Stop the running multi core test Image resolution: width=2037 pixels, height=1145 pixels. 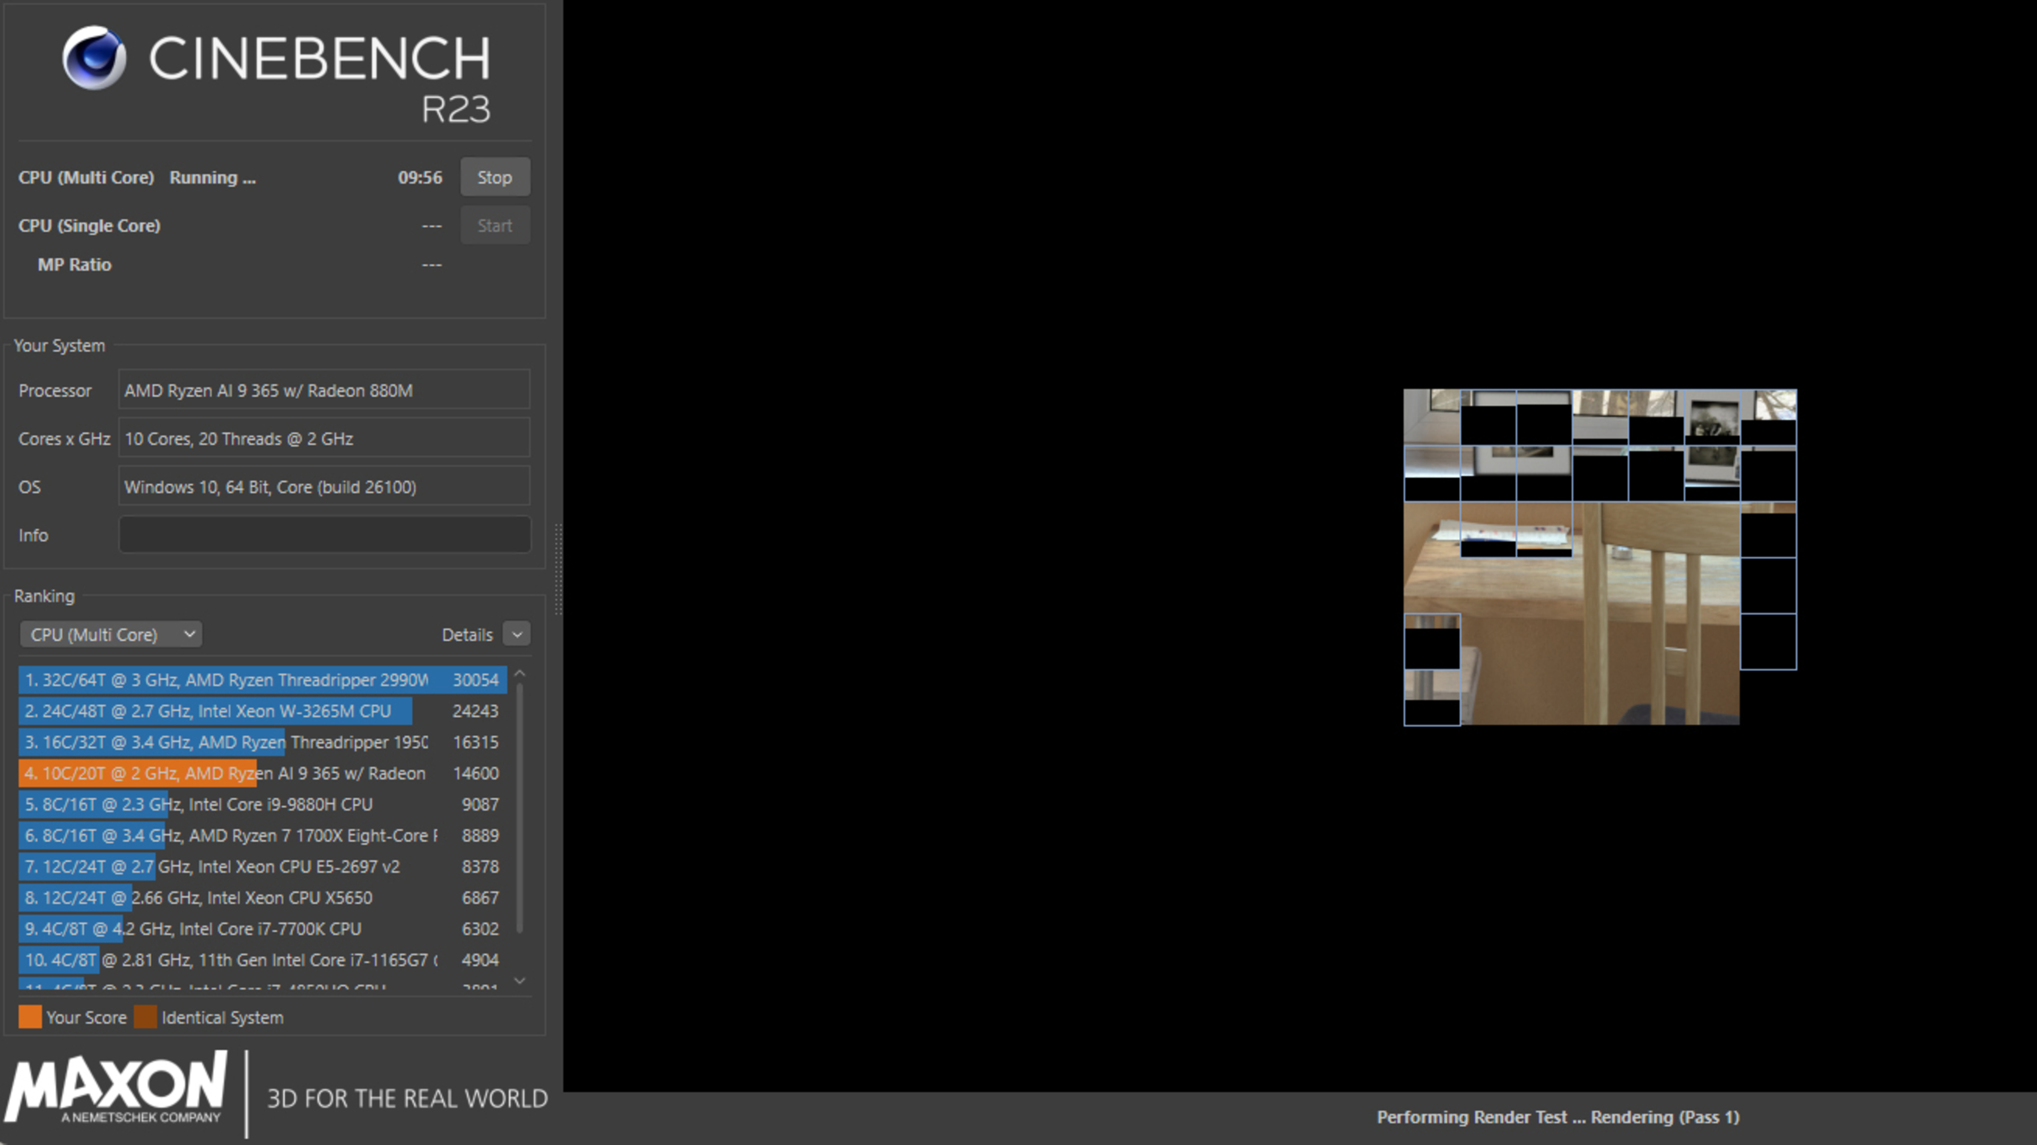click(494, 177)
